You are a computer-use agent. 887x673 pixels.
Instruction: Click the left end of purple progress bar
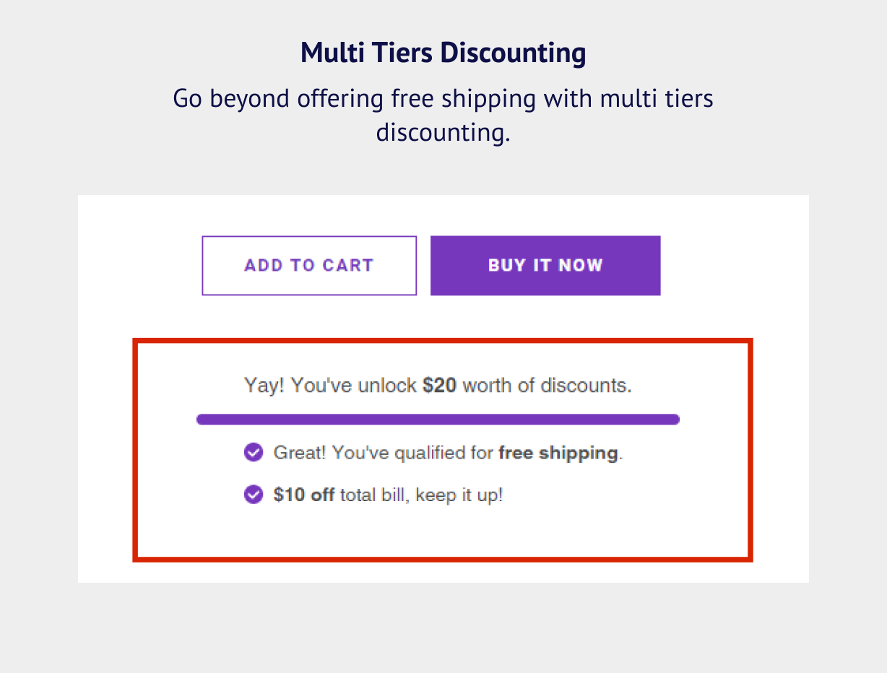(x=203, y=420)
